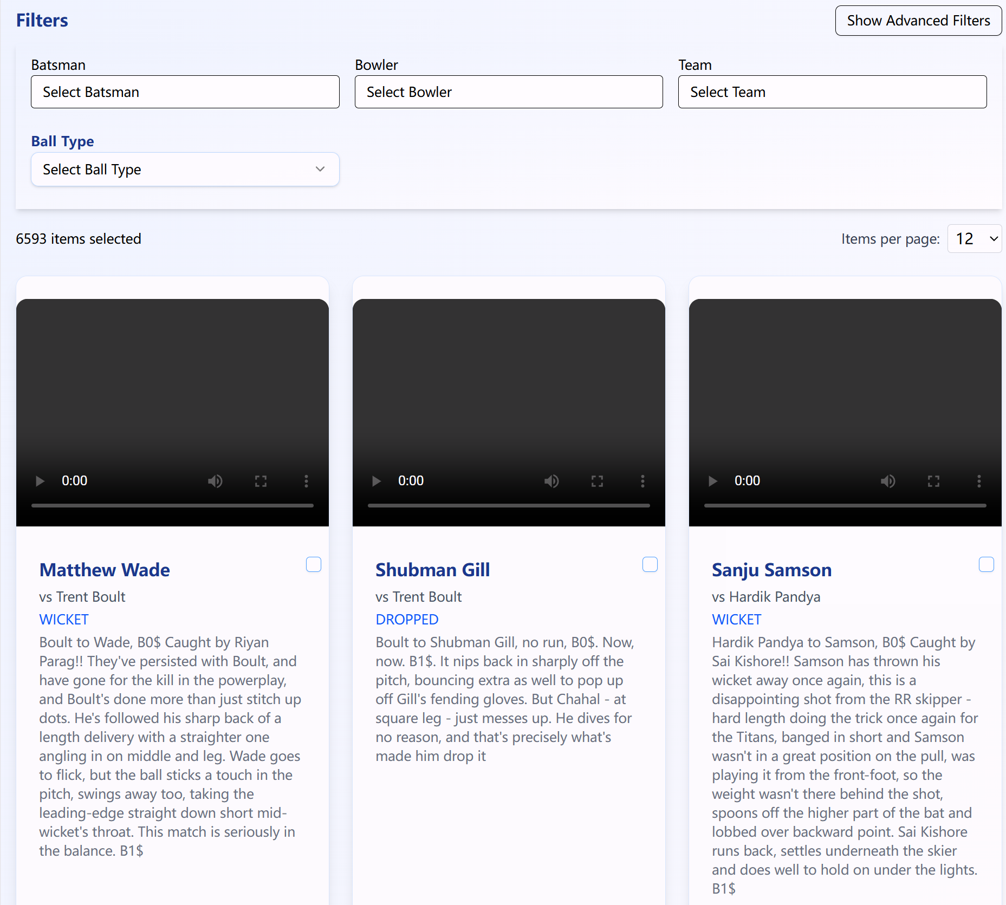This screenshot has height=905, width=1006.
Task: Open fullscreen on Matthew Wade video
Action: 261,481
